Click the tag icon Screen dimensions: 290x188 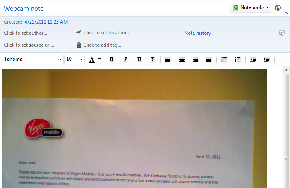pos(79,45)
